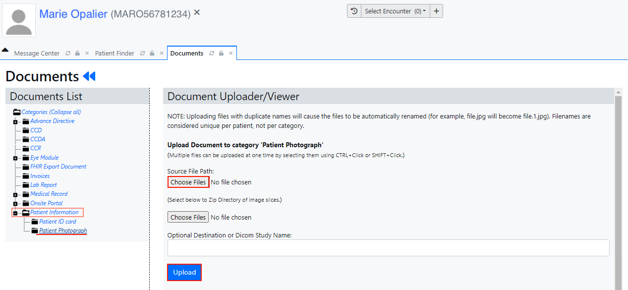Toggle the lock on Message Center tab
The width and height of the screenshot is (628, 290).
coord(77,54)
